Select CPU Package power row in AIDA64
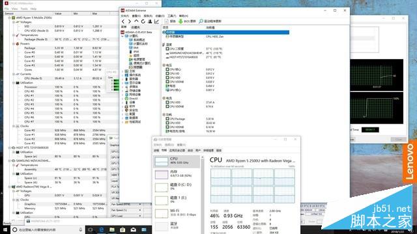Viewport: 417px width, 234px height. (190, 119)
